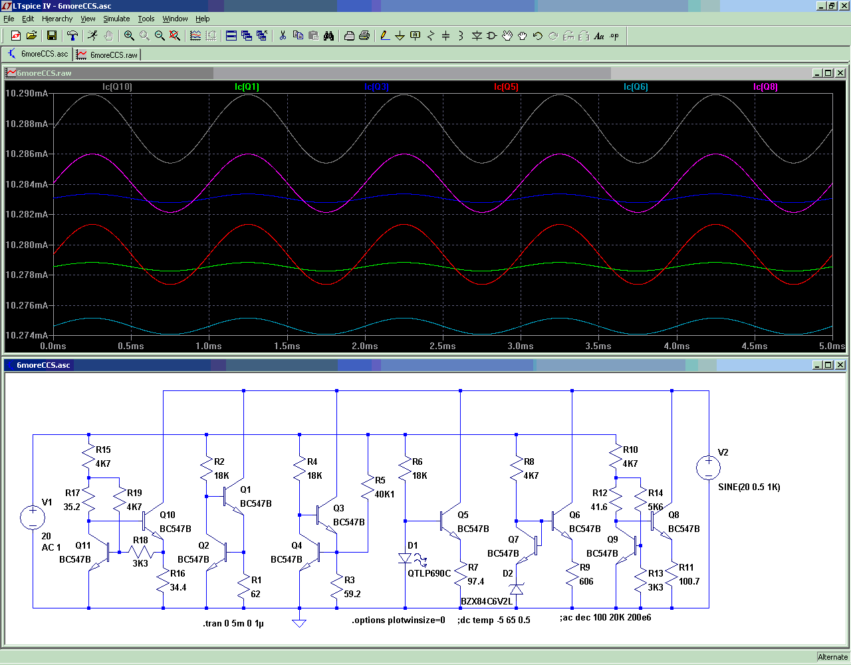Click the V2 voltage source symbol

(x=708, y=467)
